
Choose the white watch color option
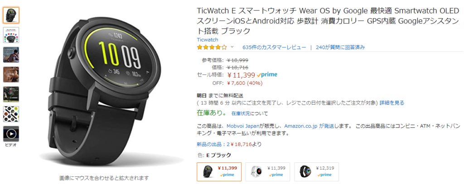[x=268, y=172]
